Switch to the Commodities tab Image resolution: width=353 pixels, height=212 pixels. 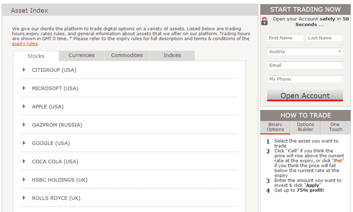pyautogui.click(x=127, y=56)
